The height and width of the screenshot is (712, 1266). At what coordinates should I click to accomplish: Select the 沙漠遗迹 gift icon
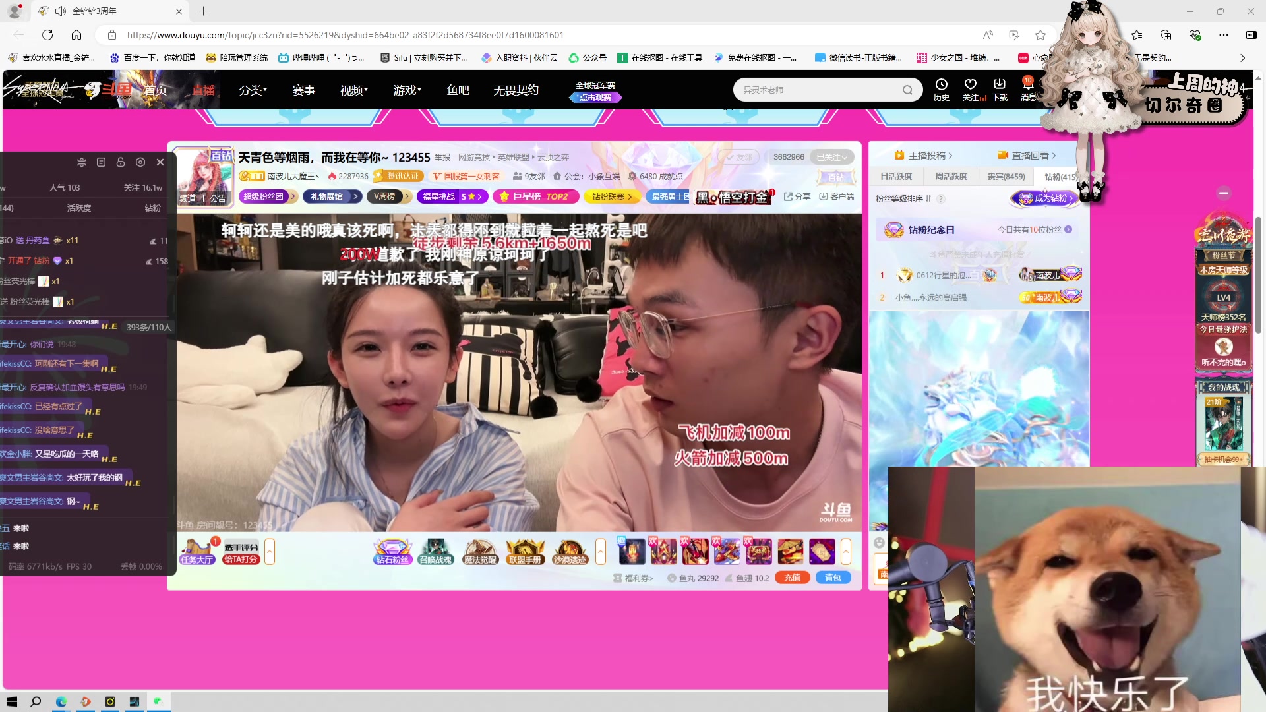point(570,551)
